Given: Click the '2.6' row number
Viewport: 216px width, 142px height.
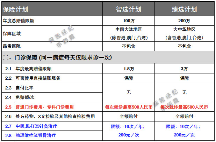Looking at the screenshot, I should [8, 117].
